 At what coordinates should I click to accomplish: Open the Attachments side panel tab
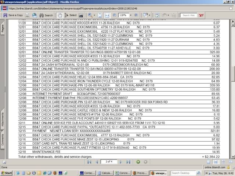(3, 120)
